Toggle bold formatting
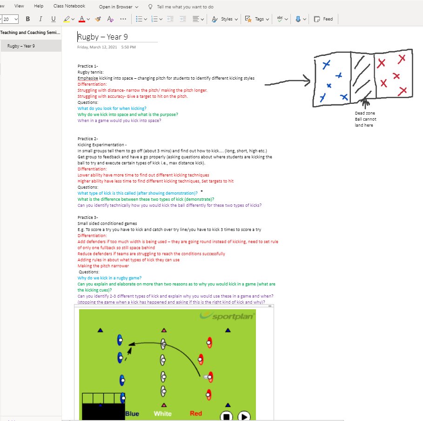 [27, 19]
